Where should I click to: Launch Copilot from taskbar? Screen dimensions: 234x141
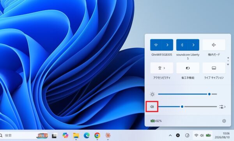[66, 135]
